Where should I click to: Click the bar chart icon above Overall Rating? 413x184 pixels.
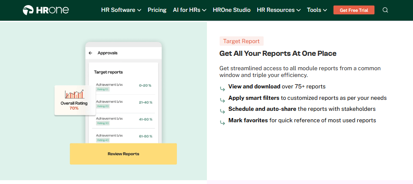74,94
